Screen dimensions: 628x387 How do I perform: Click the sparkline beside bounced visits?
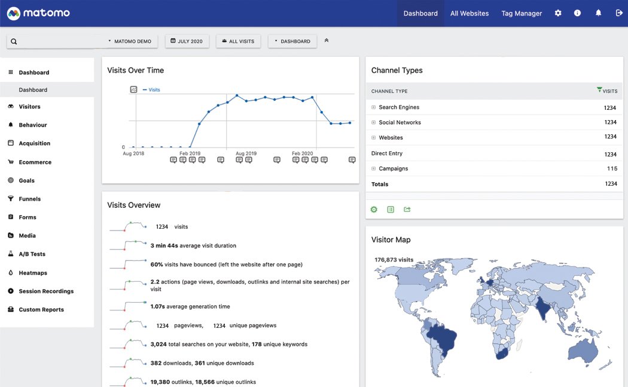tap(128, 264)
